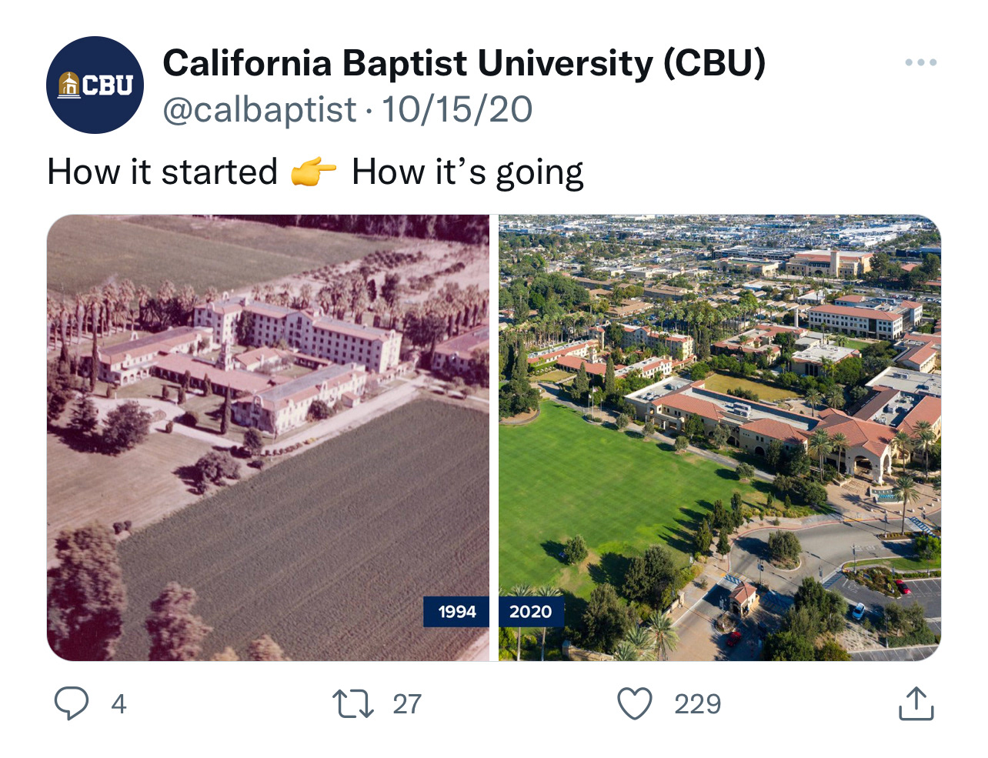The image size is (988, 758).
Task: Click the retweet count 27
Action: (407, 703)
